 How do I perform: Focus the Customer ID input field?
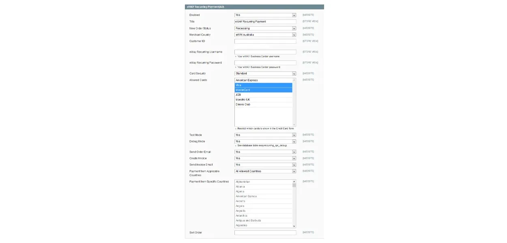[265, 41]
